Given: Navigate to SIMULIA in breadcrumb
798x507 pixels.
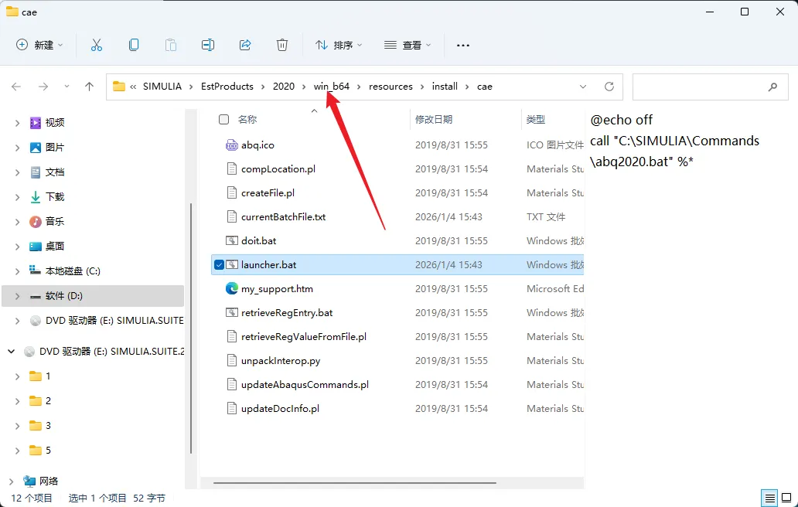Looking at the screenshot, I should click(162, 87).
